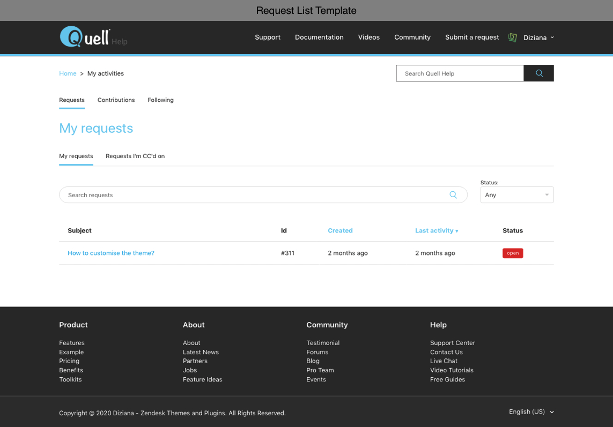Viewport: 613px width, 427px height.
Task: Open the English (US) language selector
Action: 531,412
